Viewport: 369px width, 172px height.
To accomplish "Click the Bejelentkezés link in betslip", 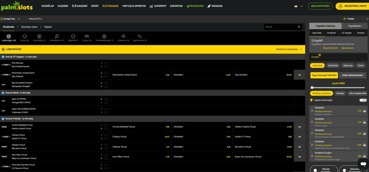I will pyautogui.click(x=348, y=48).
